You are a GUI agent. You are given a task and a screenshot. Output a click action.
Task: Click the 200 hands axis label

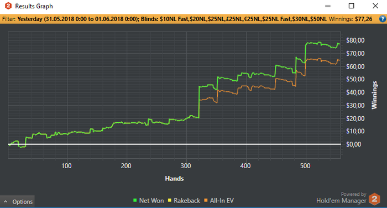126,166
